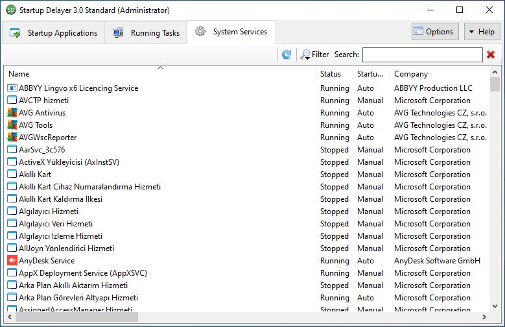Click the AnyDesk Service icon
Image resolution: width=505 pixels, height=327 pixels.
coord(12,261)
